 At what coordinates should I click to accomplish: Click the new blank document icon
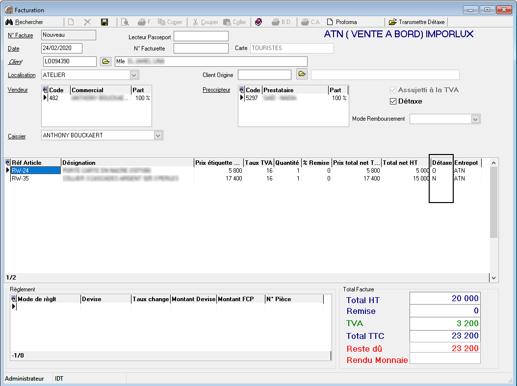pyautogui.click(x=71, y=22)
